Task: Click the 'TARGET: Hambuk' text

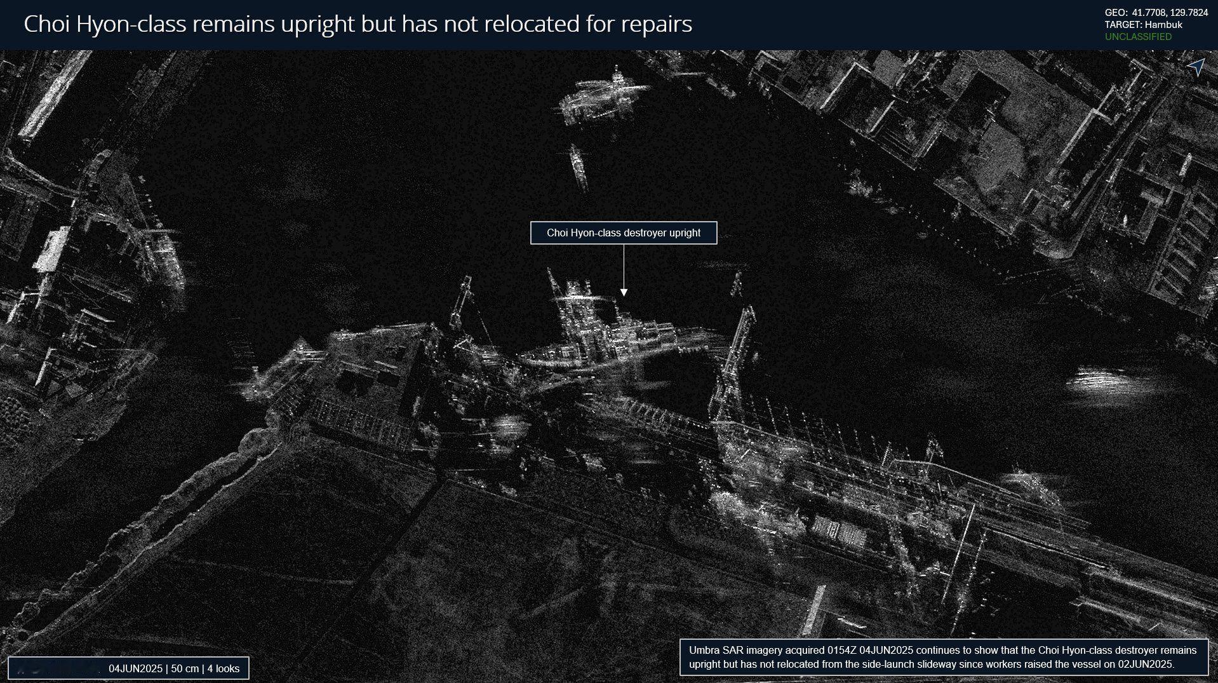Action: coord(1143,25)
